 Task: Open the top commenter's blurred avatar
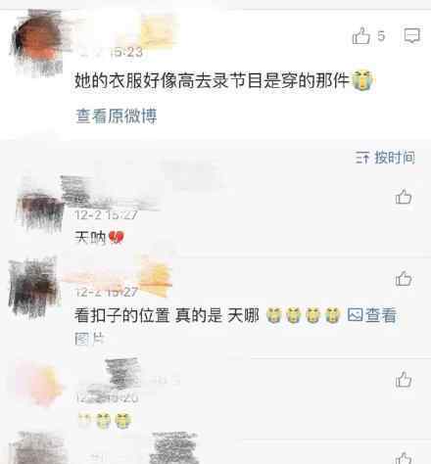[36, 42]
